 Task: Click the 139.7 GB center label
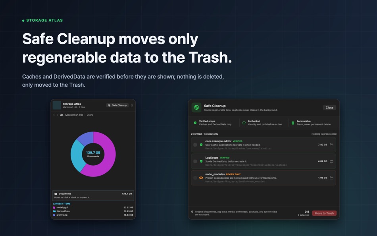[x=93, y=153]
